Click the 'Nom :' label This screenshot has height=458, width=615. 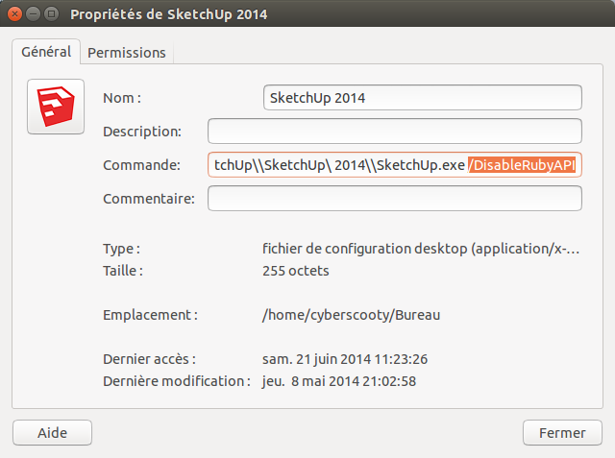(x=122, y=98)
